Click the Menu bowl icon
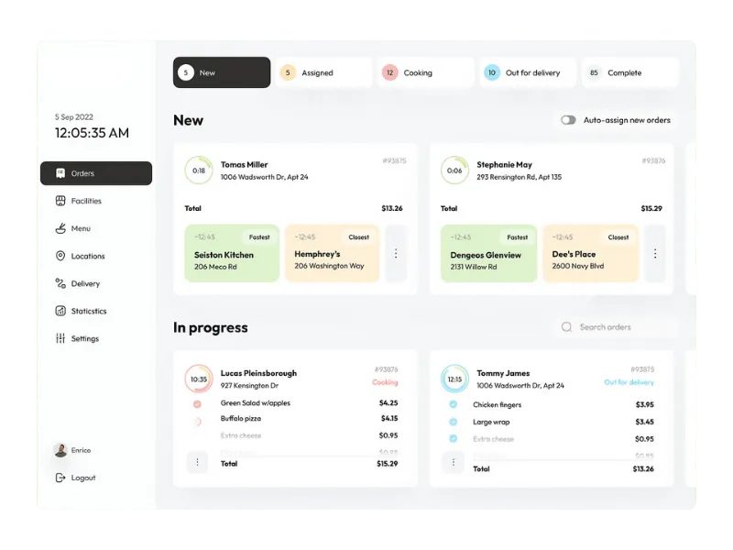Image resolution: width=733 pixels, height=550 pixels. point(60,228)
